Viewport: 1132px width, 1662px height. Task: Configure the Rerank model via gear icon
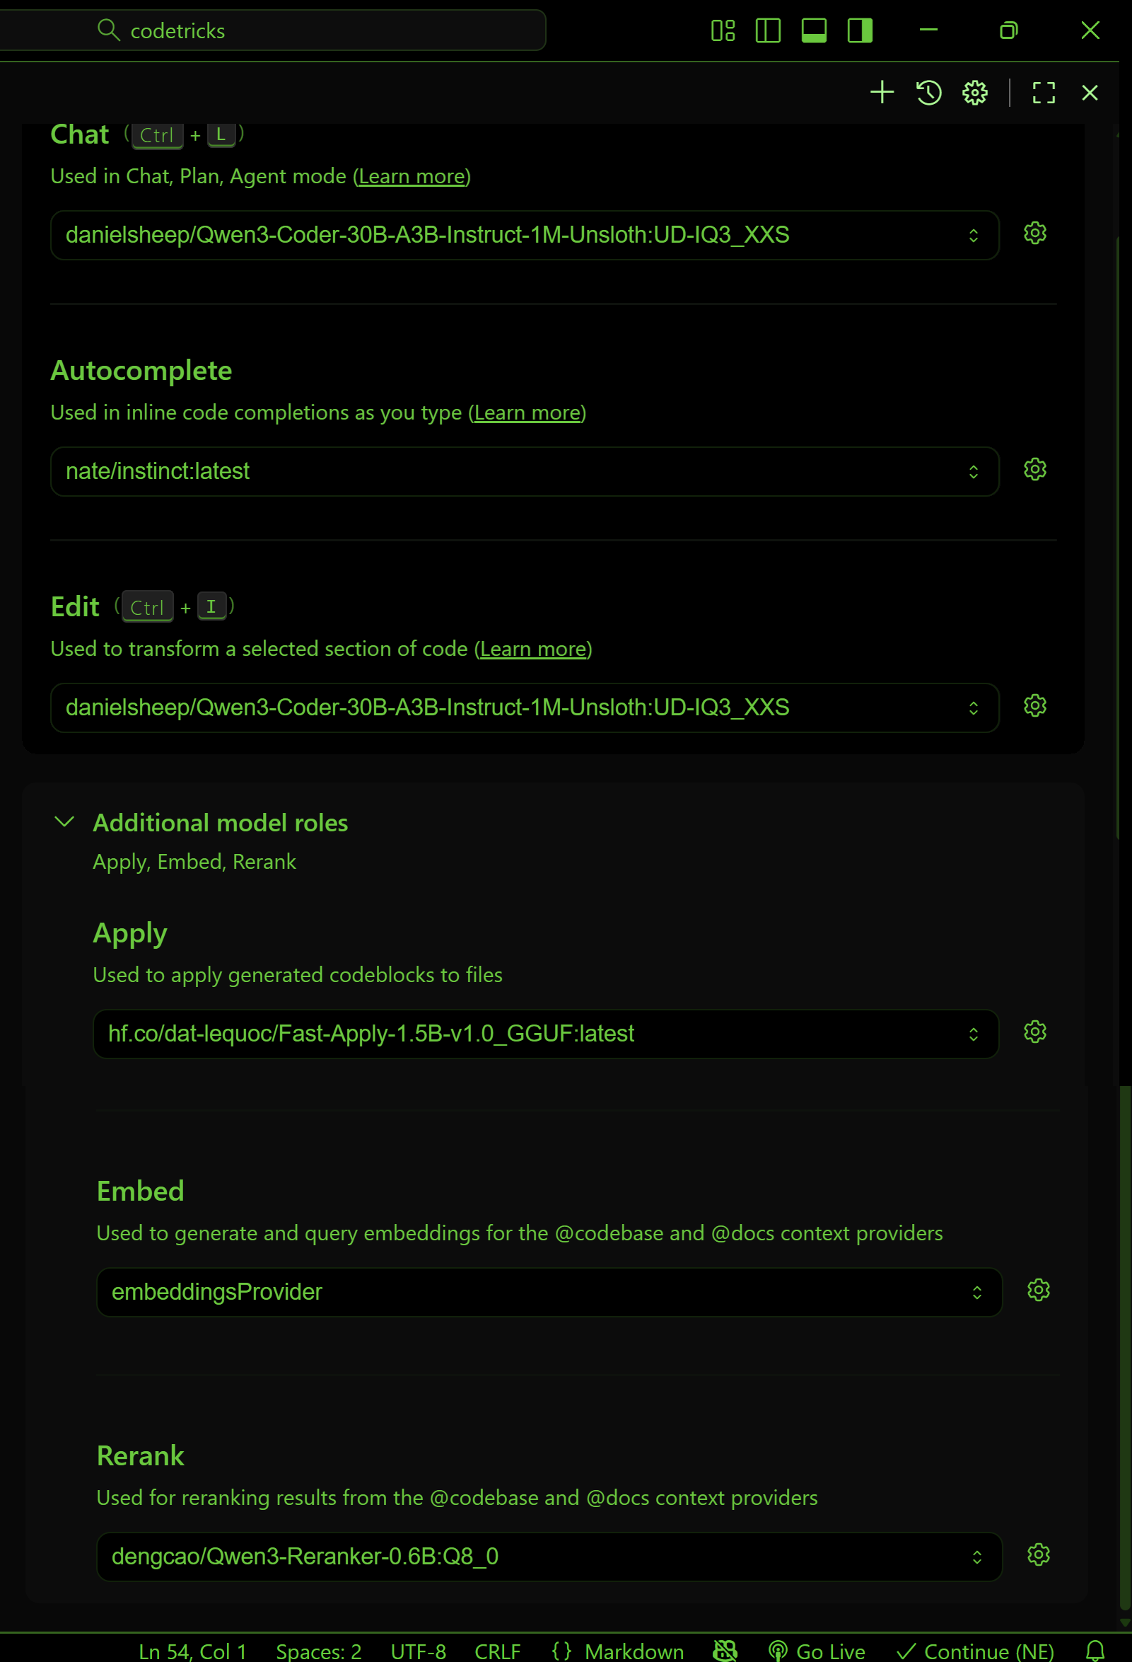(1038, 1554)
